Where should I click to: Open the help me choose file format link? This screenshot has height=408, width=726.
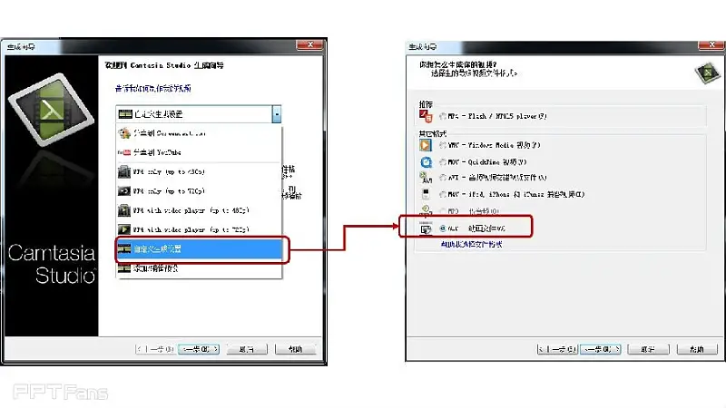coord(471,244)
